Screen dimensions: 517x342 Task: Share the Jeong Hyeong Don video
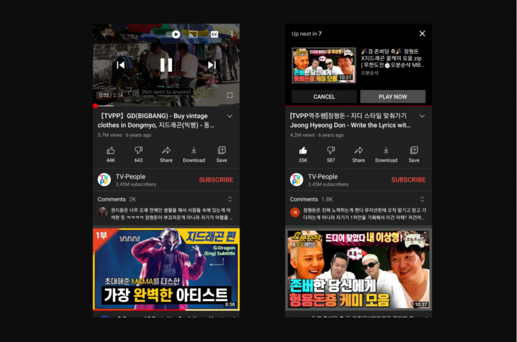tap(358, 154)
